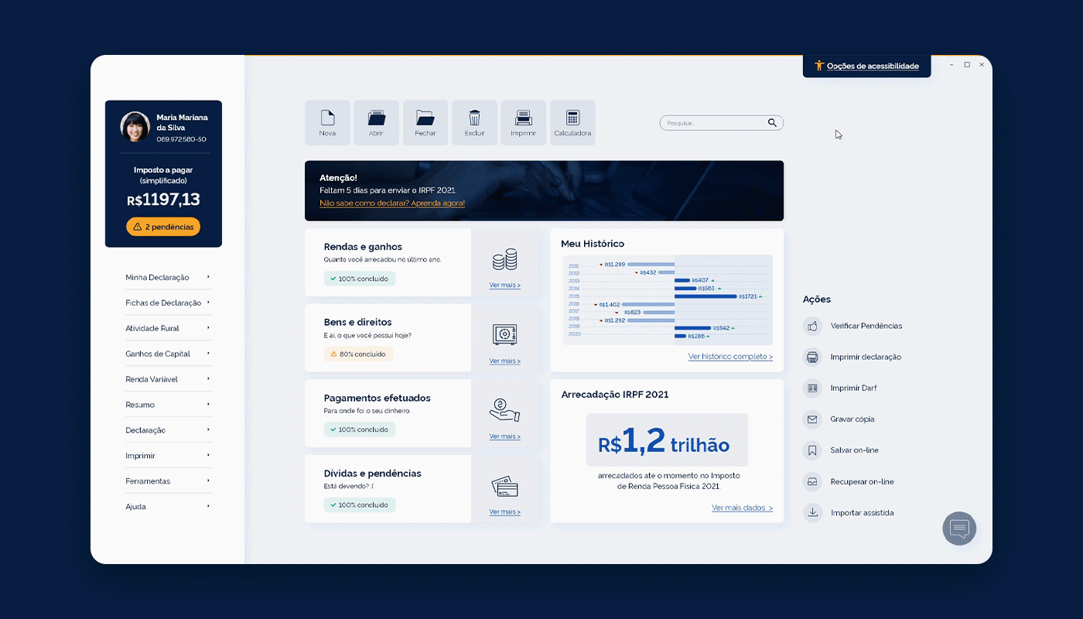1083x619 pixels.
Task: Expand the Fichas de Declaração menu
Action: (168, 303)
